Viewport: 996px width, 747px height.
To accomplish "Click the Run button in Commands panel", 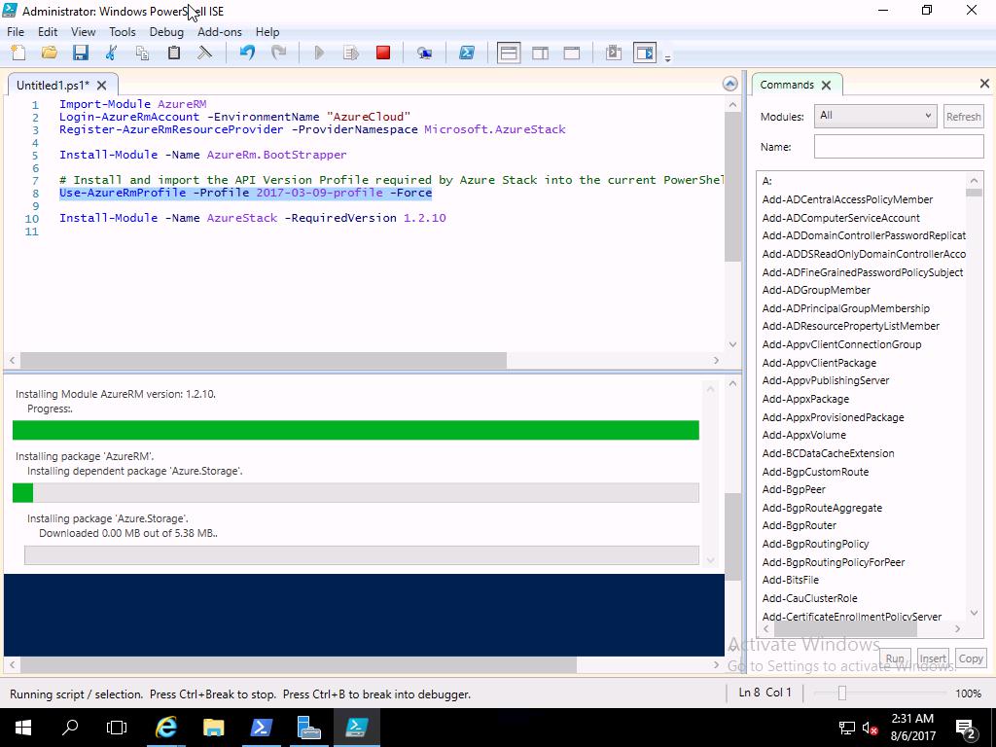I will pos(895,658).
